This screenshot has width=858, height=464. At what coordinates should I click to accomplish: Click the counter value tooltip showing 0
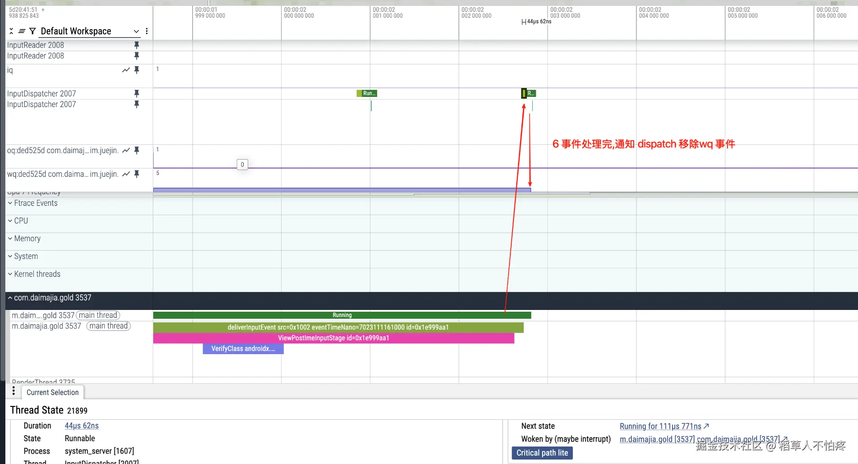242,164
